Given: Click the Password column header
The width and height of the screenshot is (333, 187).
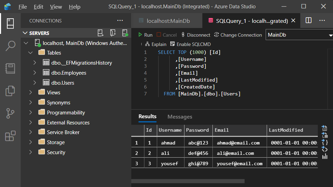Looking at the screenshot, I should [198, 130].
